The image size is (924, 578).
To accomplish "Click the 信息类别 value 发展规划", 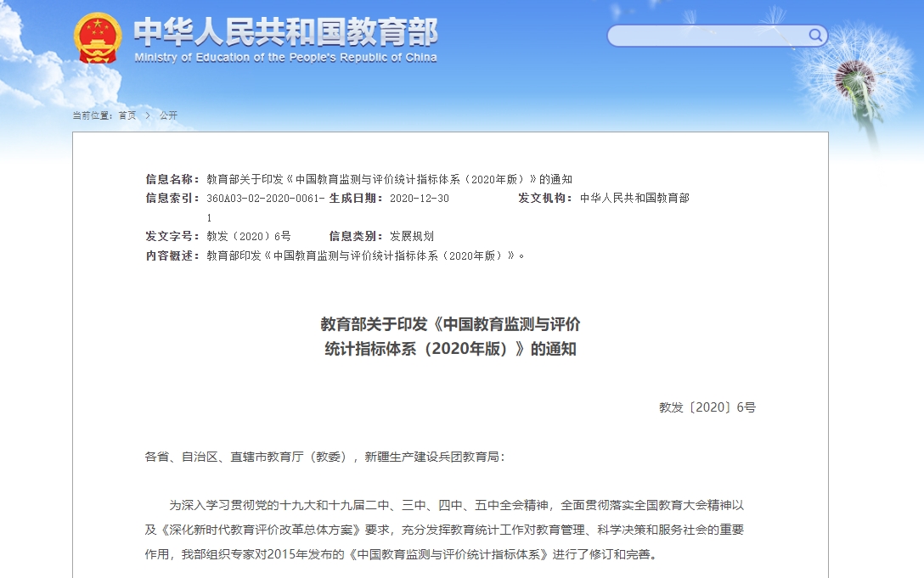I will [x=411, y=236].
